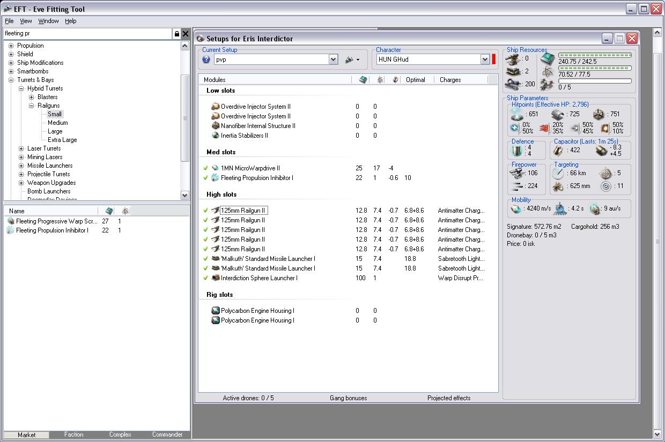The height and width of the screenshot is (442, 665).
Task: Click the launcher hardpoints icon
Action: (514, 71)
